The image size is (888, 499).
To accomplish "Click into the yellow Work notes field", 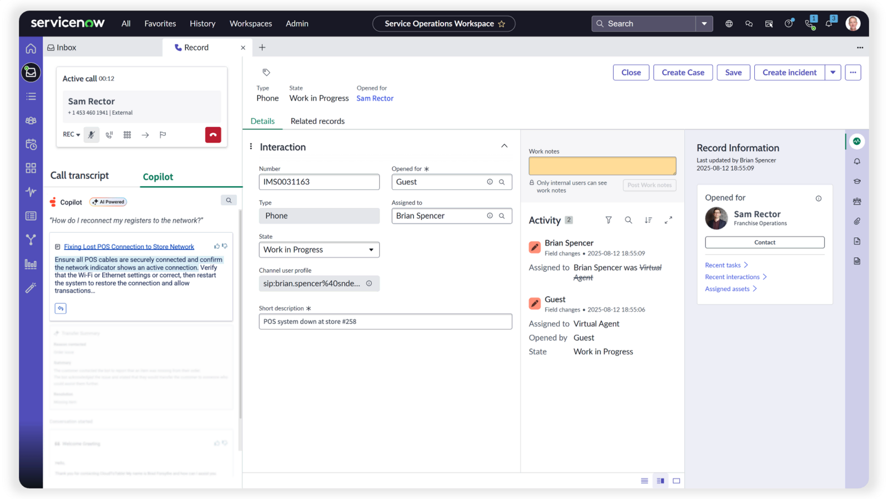I will click(602, 166).
